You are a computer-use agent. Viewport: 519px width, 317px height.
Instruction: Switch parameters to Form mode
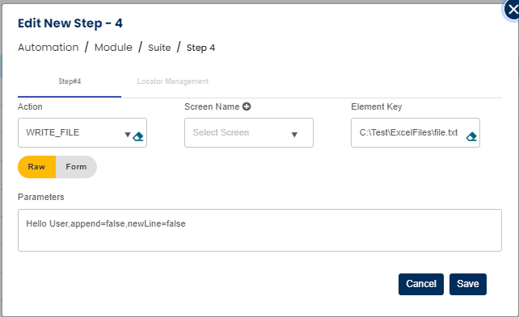[76, 167]
